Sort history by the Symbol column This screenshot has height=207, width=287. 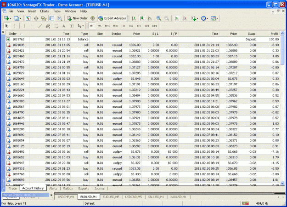tap(113, 34)
